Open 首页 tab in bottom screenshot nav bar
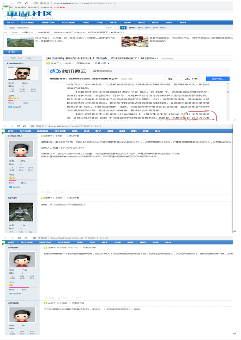The height and width of the screenshot is (340, 241). point(11,242)
